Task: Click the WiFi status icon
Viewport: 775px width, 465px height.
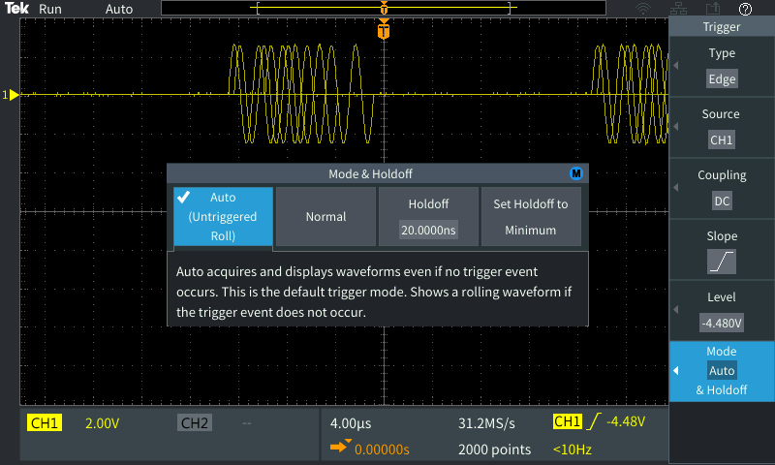Action: (643, 9)
